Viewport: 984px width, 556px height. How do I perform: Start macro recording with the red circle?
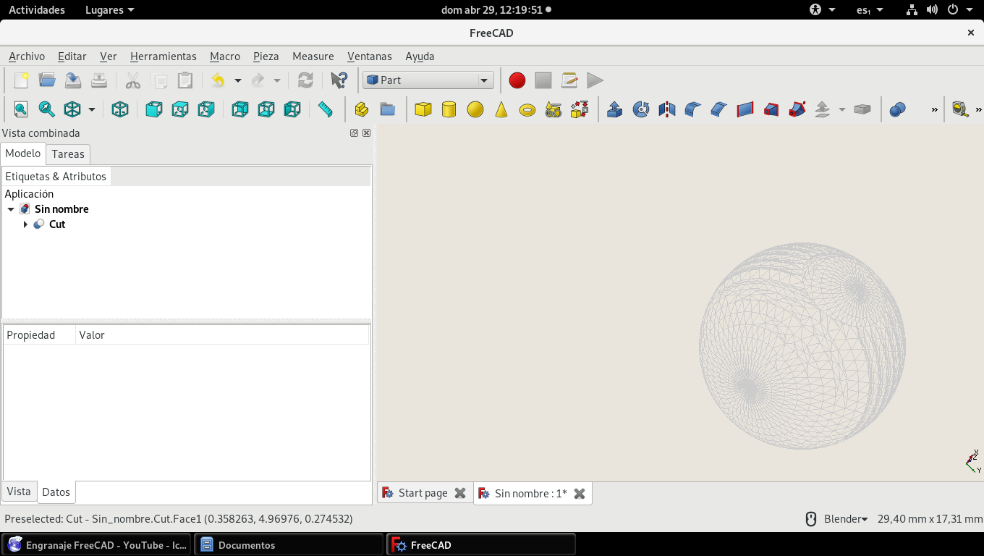click(x=517, y=80)
